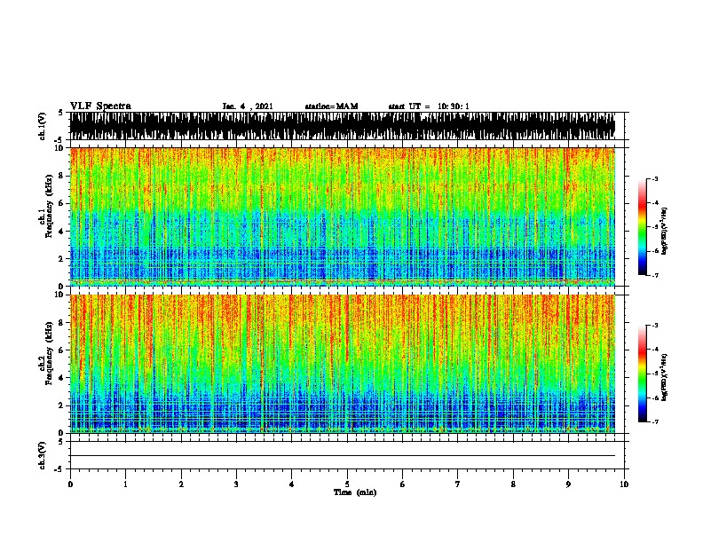Click the '6' kHz tick on ch.2 axis
This screenshot has height=543, width=703.
62,350
